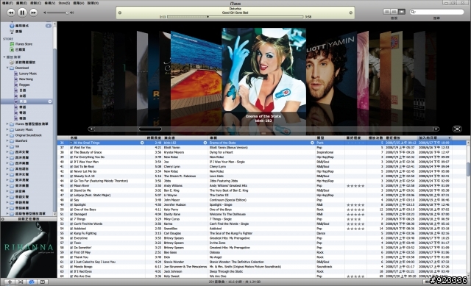This screenshot has width=471, height=286.
Task: Click the Rihanna now-playing artwork
Action: [29, 250]
